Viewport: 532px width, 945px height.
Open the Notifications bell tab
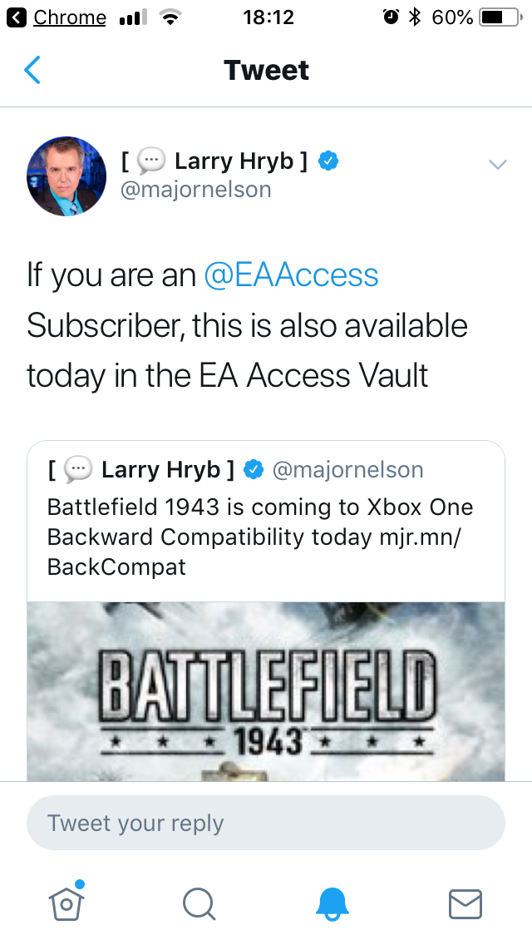[333, 903]
